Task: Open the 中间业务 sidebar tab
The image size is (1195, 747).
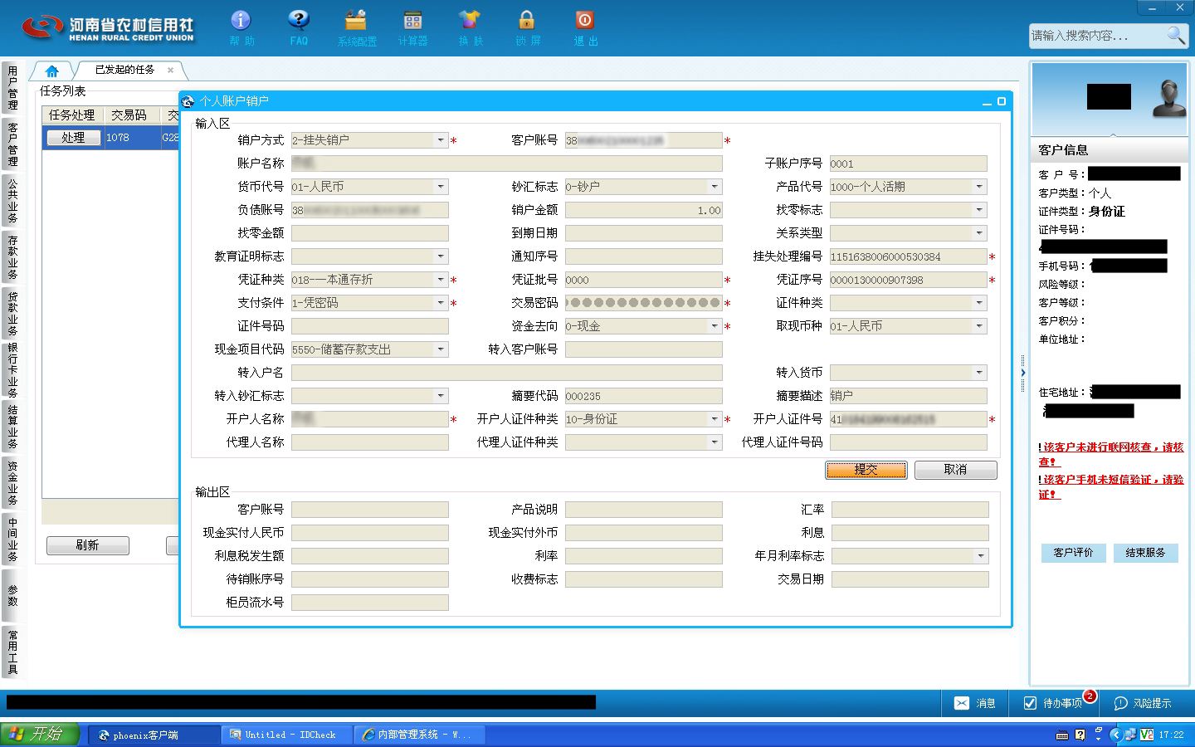Action: (x=12, y=539)
